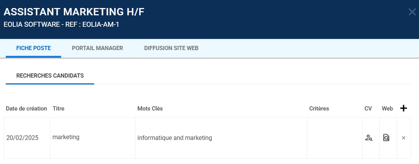Add a new candidate search with plus icon
This screenshot has height=164, width=419.
[x=403, y=109]
